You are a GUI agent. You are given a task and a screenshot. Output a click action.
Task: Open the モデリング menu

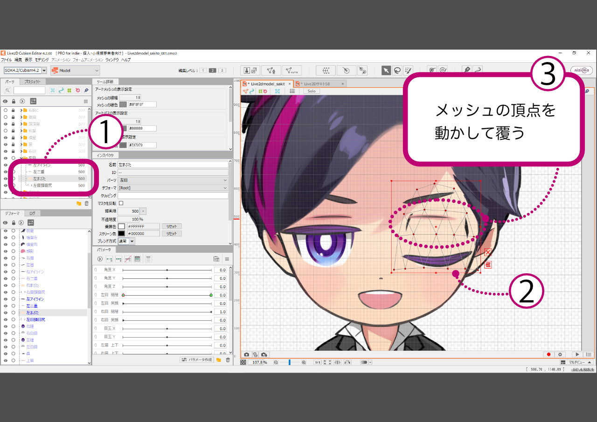(x=42, y=60)
